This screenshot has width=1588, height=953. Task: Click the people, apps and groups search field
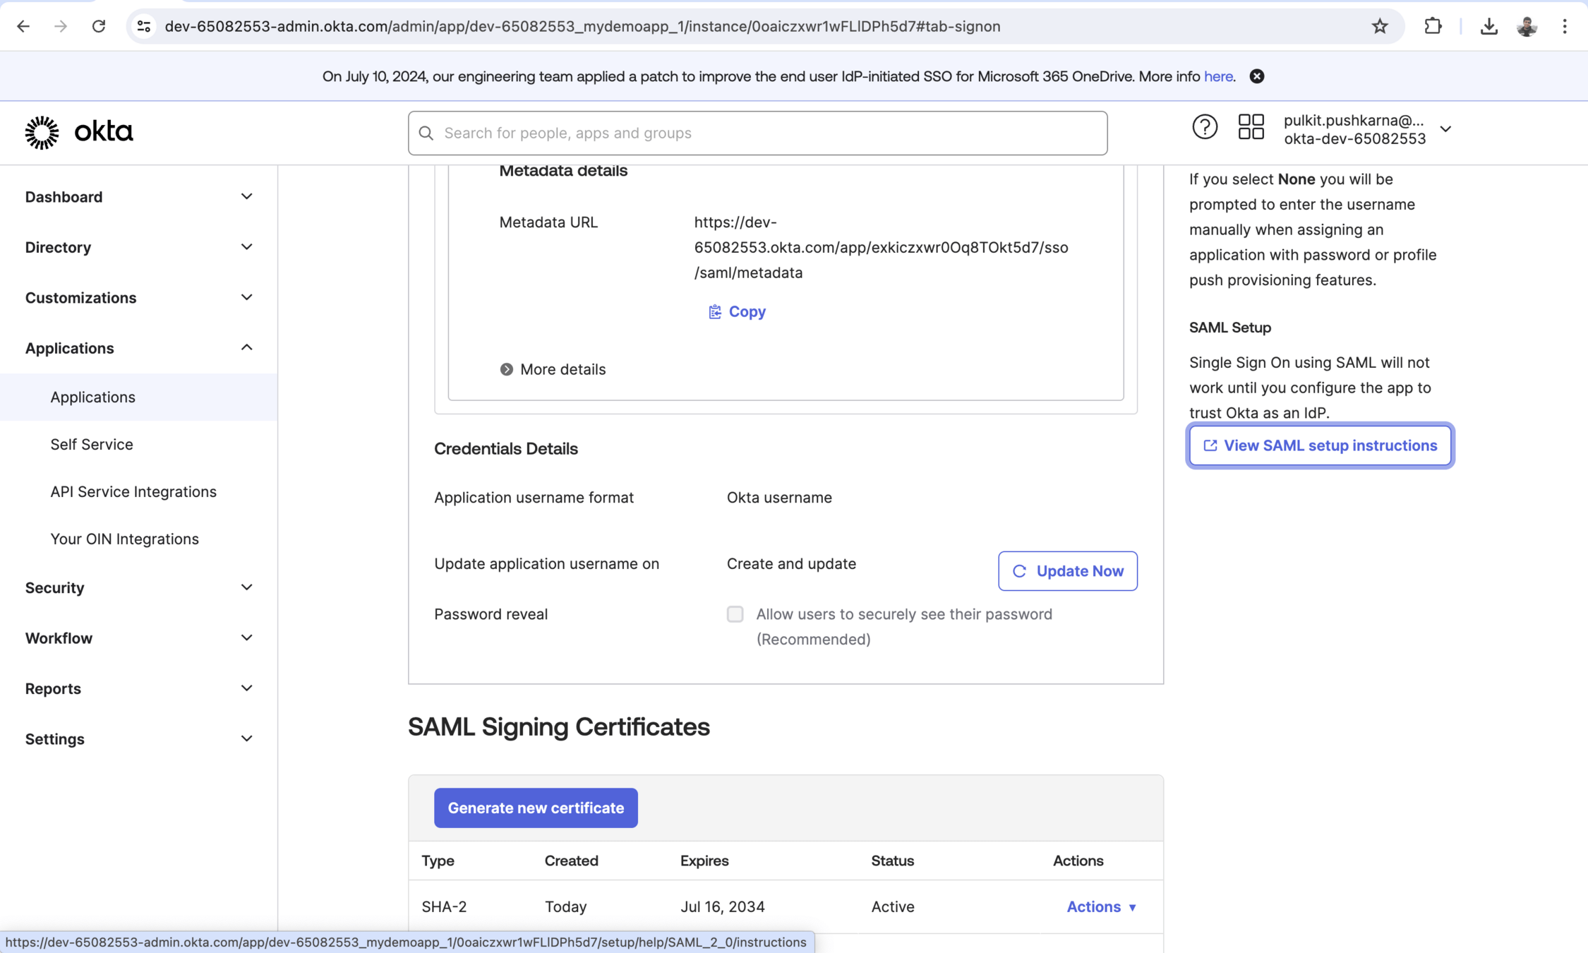click(x=757, y=133)
